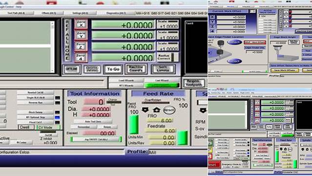Click the Zero X axis button

click(x=81, y=24)
